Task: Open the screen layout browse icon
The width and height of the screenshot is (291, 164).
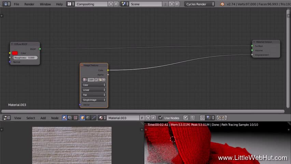Action: [x=70, y=4]
